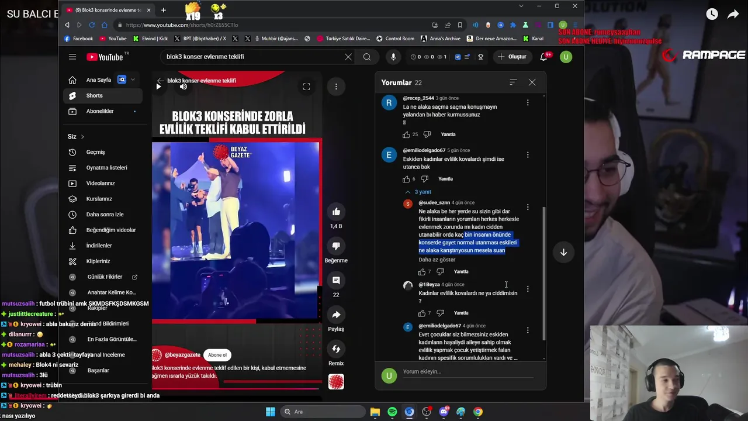The height and width of the screenshot is (421, 748).
Task: Open the Windows Start menu
Action: click(270, 412)
